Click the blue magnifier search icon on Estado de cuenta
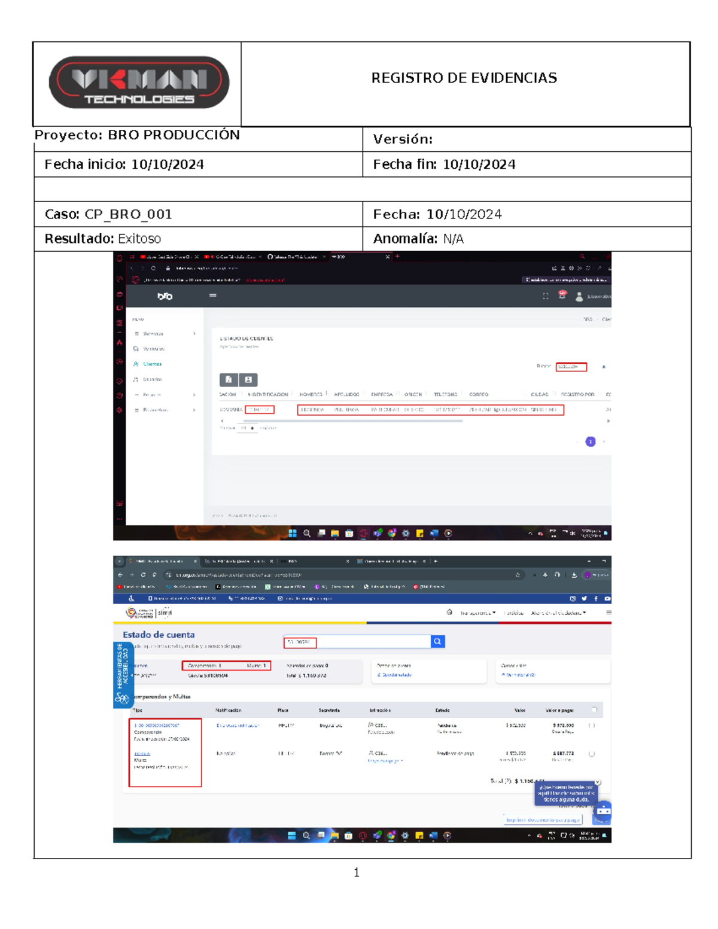Screen dimensions: 718x929 pos(437,641)
